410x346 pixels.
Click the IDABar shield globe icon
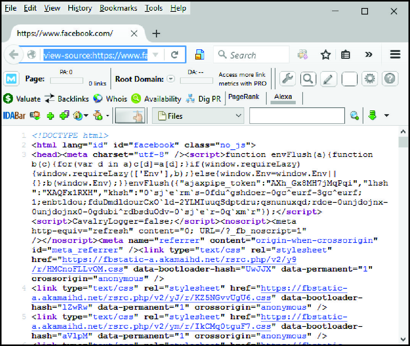35,115
